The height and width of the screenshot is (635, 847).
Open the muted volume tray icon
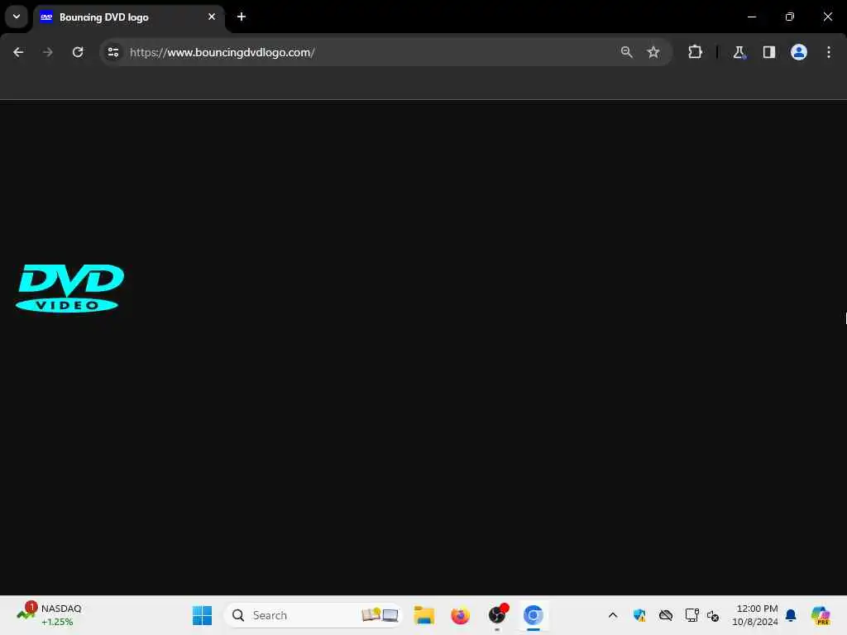[713, 615]
